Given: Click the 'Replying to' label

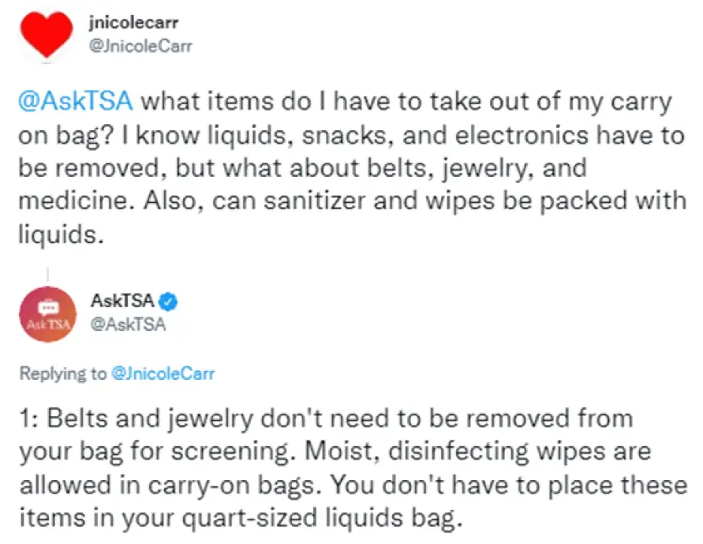Looking at the screenshot, I should coord(63,373).
